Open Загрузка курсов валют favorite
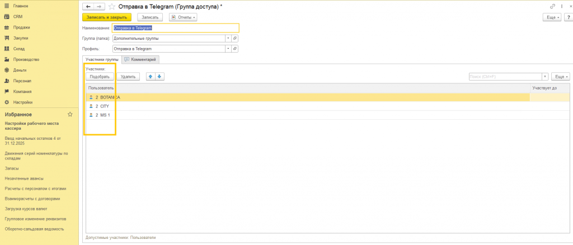Image resolution: width=573 pixels, height=245 pixels. coord(26,209)
